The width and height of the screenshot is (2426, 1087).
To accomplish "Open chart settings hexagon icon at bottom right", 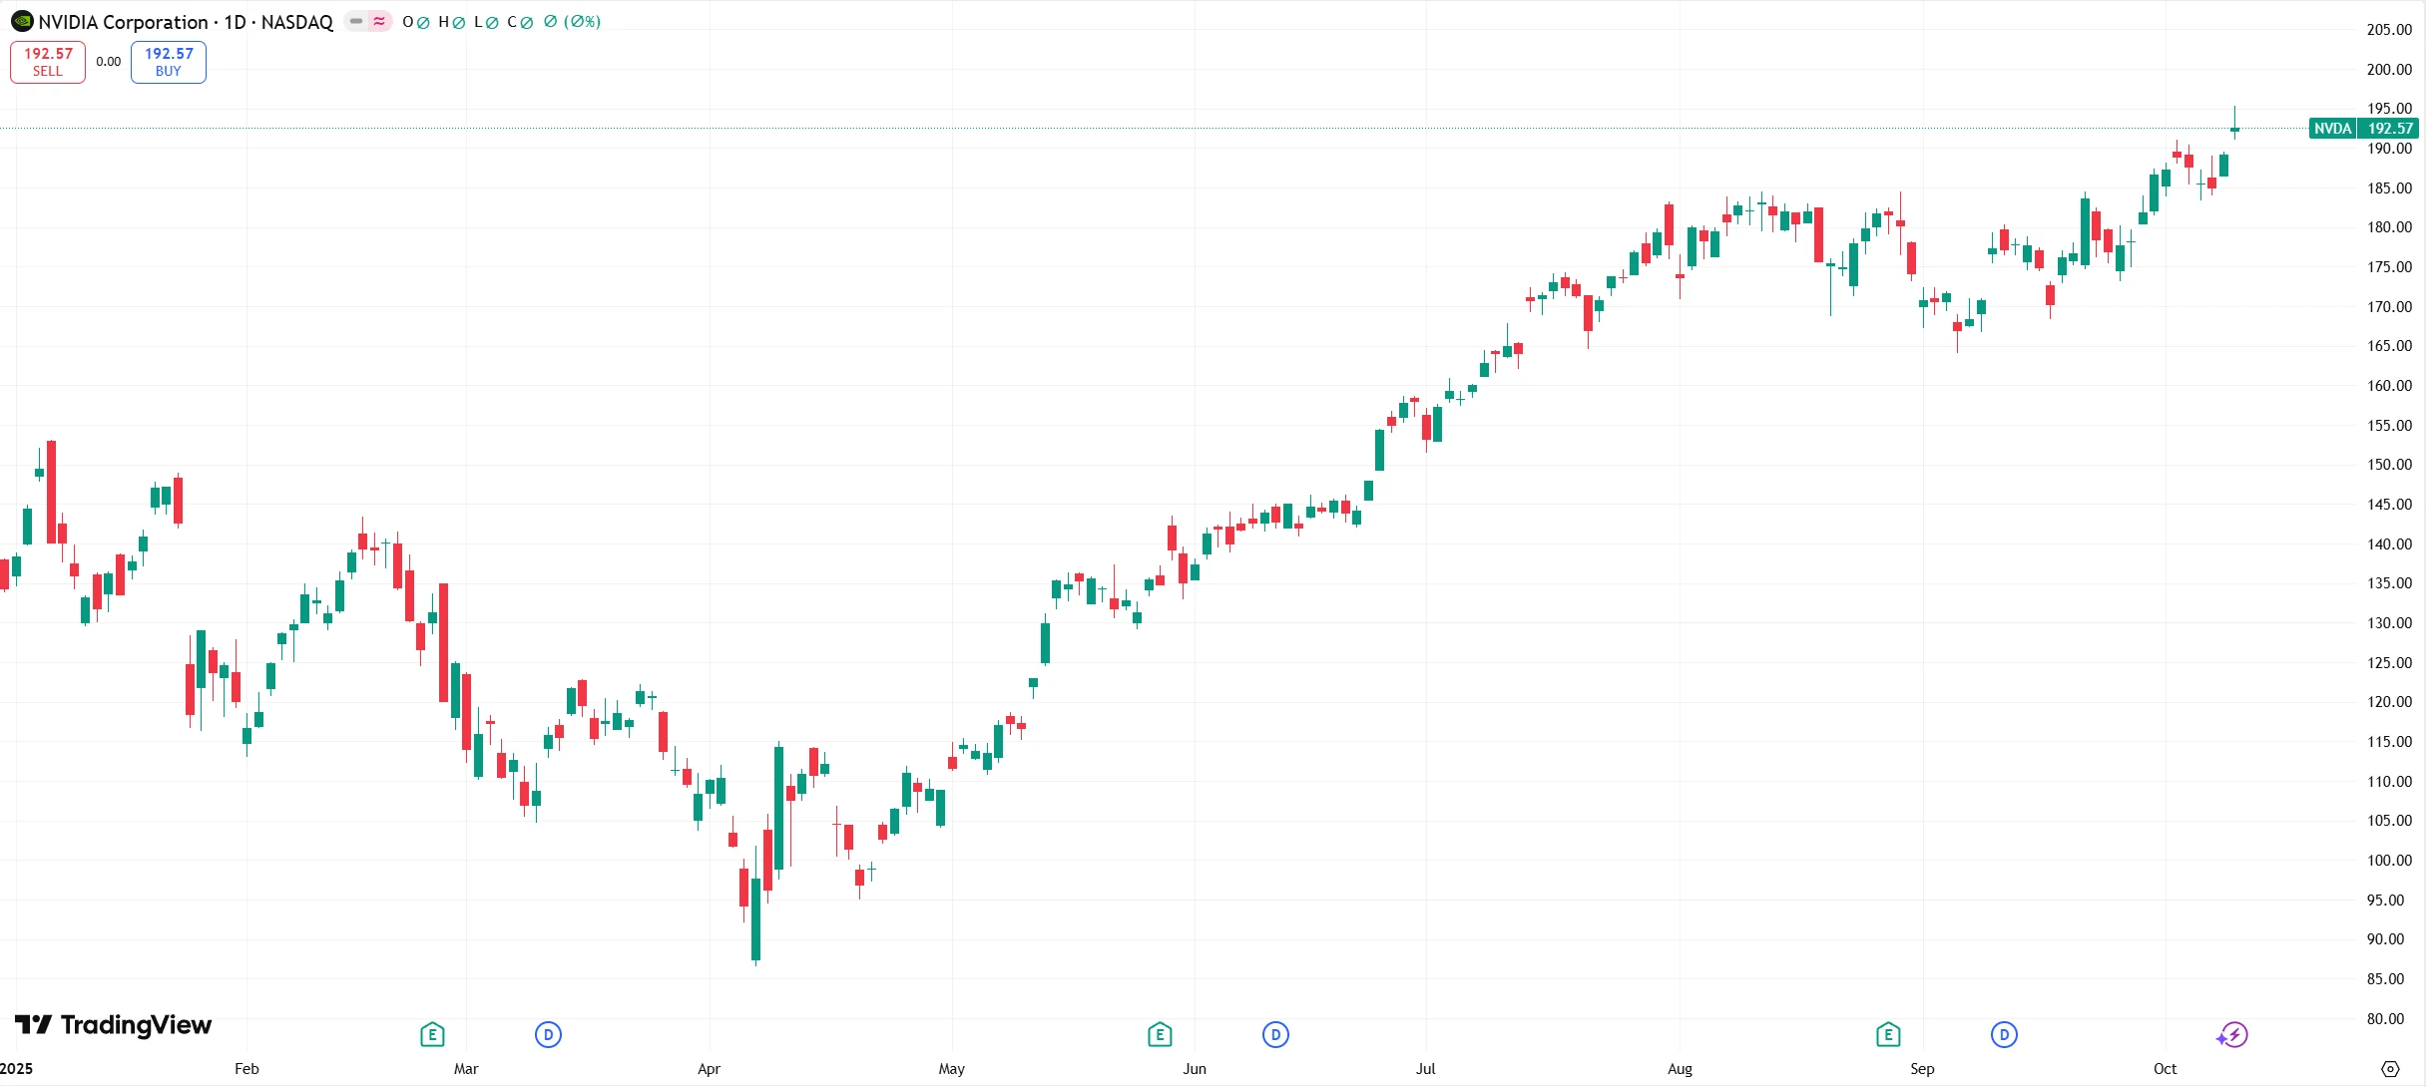I will point(2390,1069).
